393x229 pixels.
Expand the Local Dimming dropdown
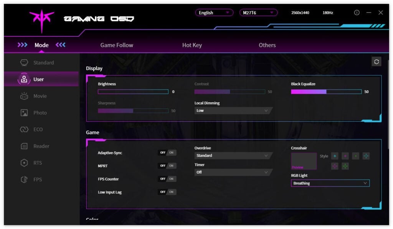click(x=233, y=111)
